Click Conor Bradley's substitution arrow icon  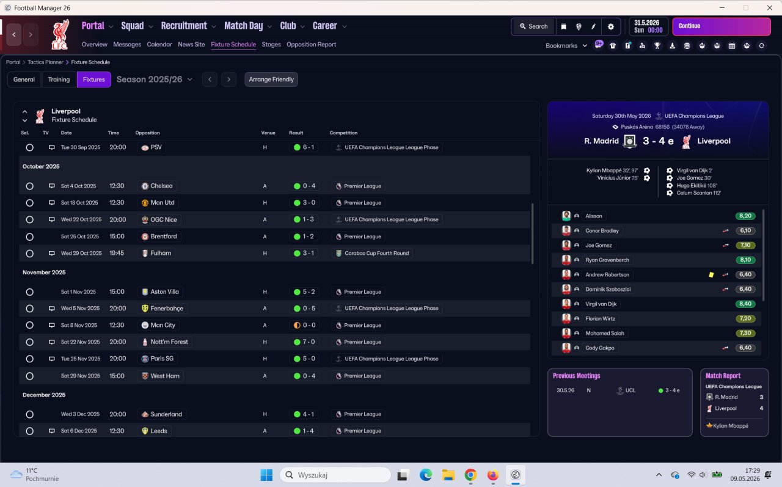(x=726, y=230)
